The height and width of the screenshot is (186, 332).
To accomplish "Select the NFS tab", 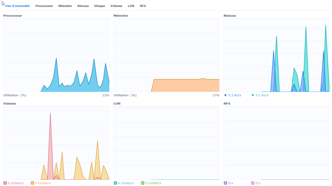I will [143, 6].
